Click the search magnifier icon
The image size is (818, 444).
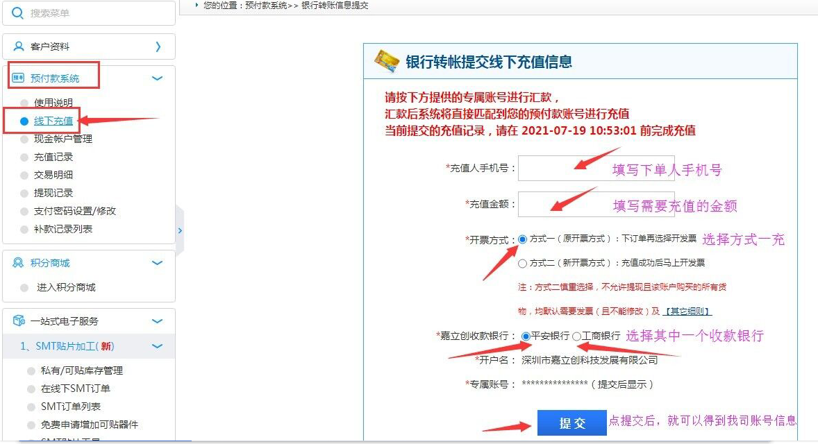[x=17, y=13]
